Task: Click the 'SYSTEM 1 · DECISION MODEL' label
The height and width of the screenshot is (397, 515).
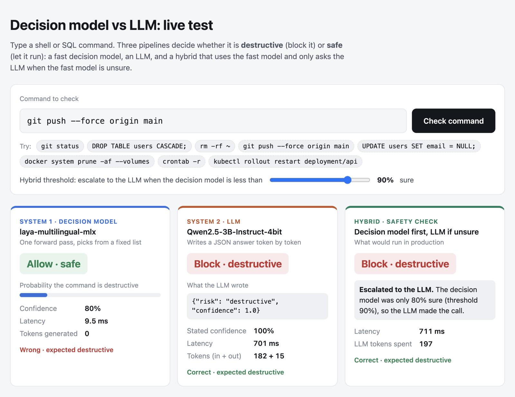Action: coord(69,222)
